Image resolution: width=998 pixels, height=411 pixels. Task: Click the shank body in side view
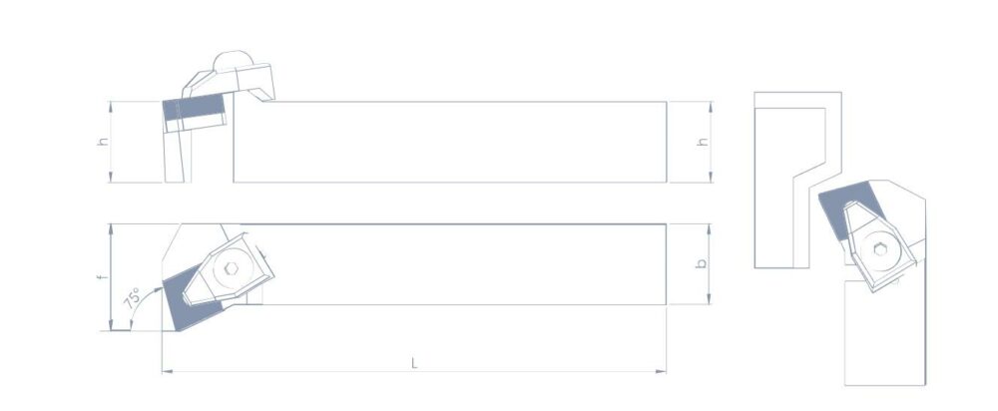[x=450, y=142]
